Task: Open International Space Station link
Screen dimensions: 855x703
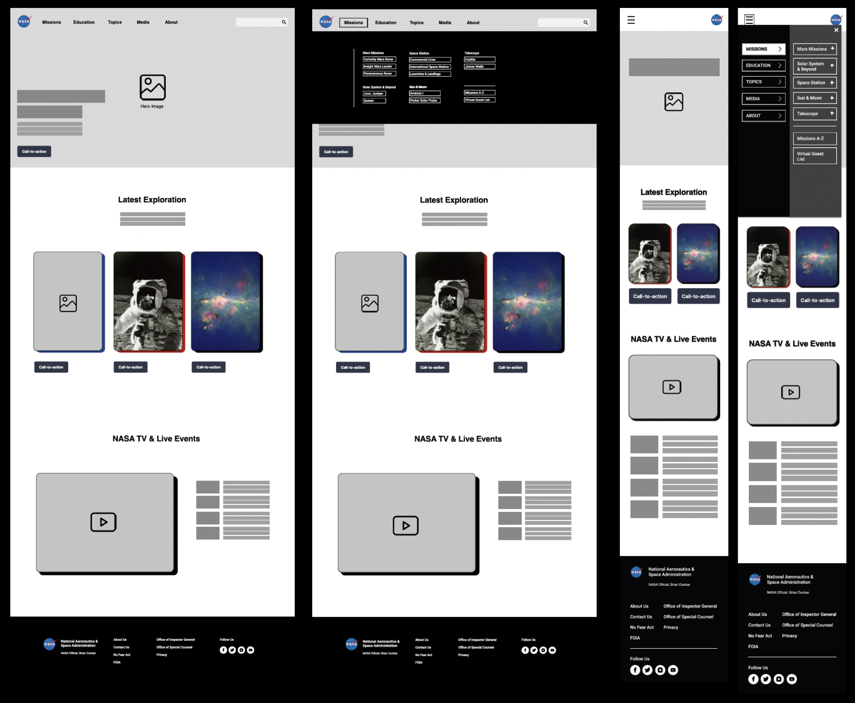Action: tap(430, 67)
